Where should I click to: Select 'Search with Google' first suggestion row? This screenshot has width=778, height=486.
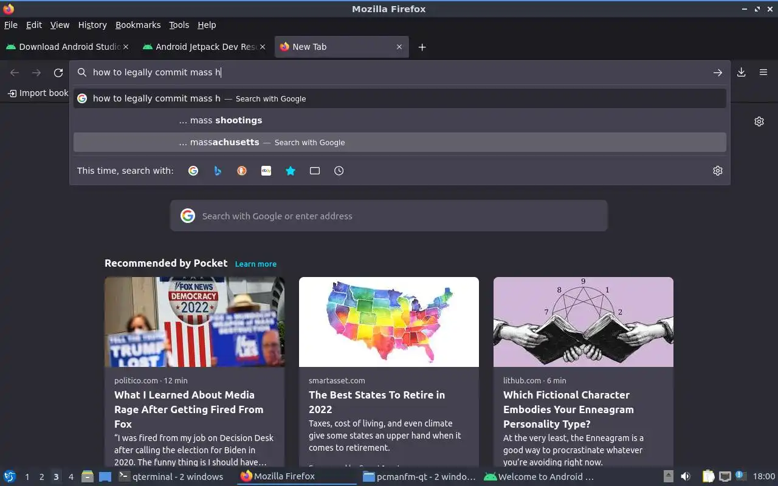pyautogui.click(x=400, y=98)
